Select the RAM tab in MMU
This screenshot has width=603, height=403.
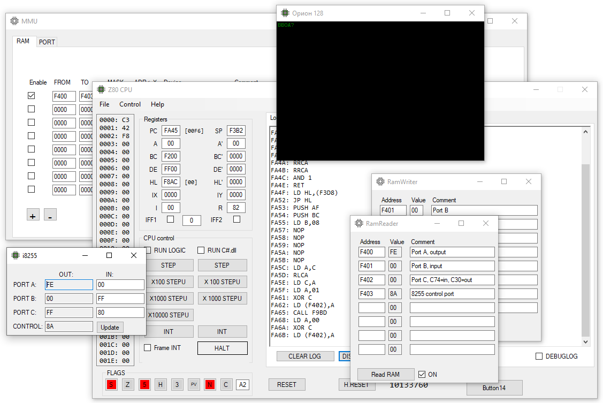(23, 41)
